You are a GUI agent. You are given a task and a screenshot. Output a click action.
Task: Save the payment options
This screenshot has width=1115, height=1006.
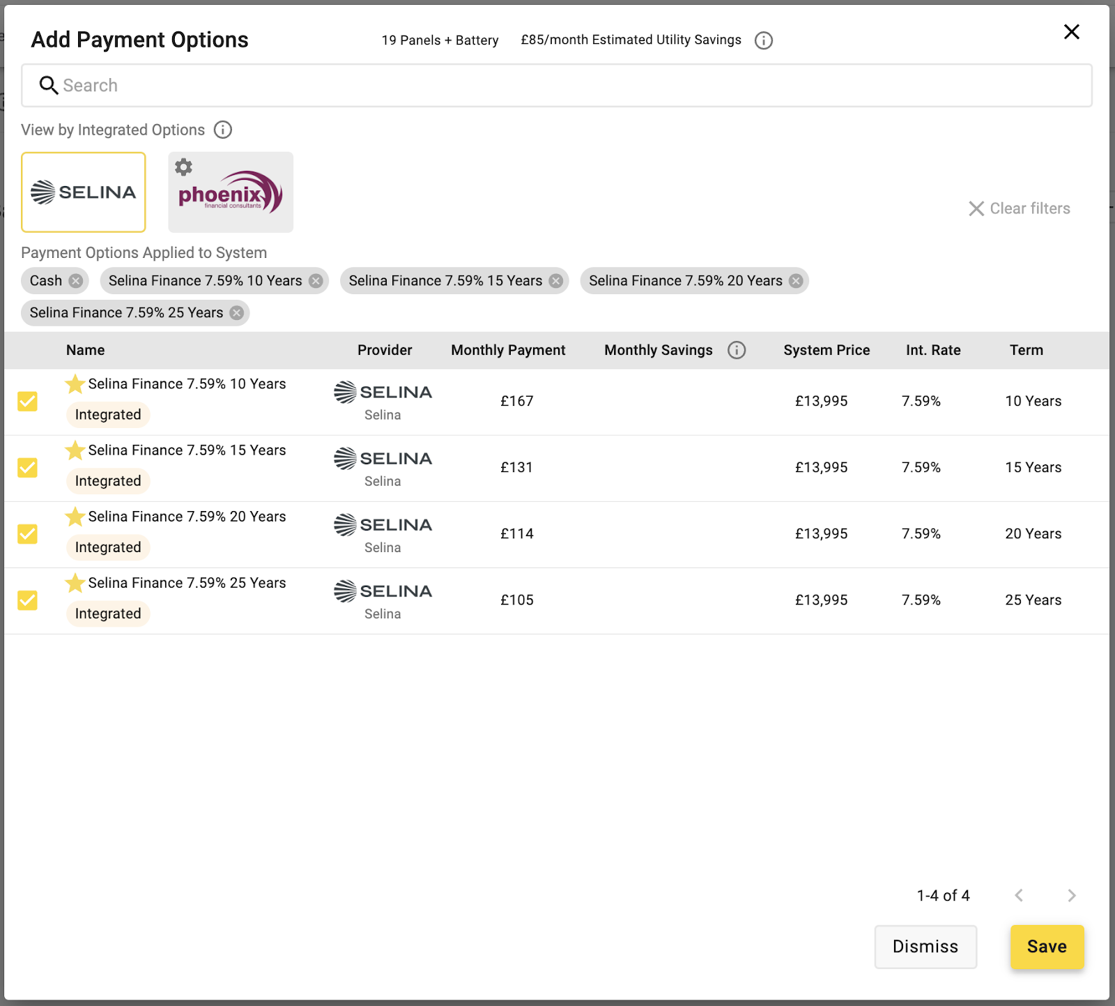tap(1047, 947)
